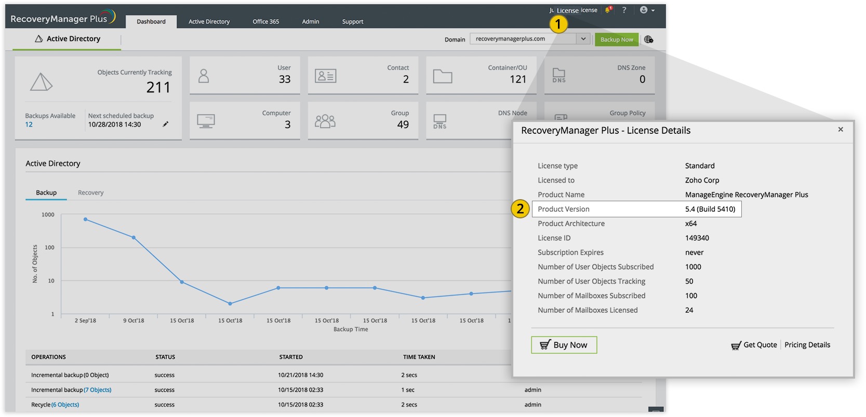Screen dimensions: 866x417
Task: Edit next scheduled backup with pencil icon
Action: (x=166, y=124)
